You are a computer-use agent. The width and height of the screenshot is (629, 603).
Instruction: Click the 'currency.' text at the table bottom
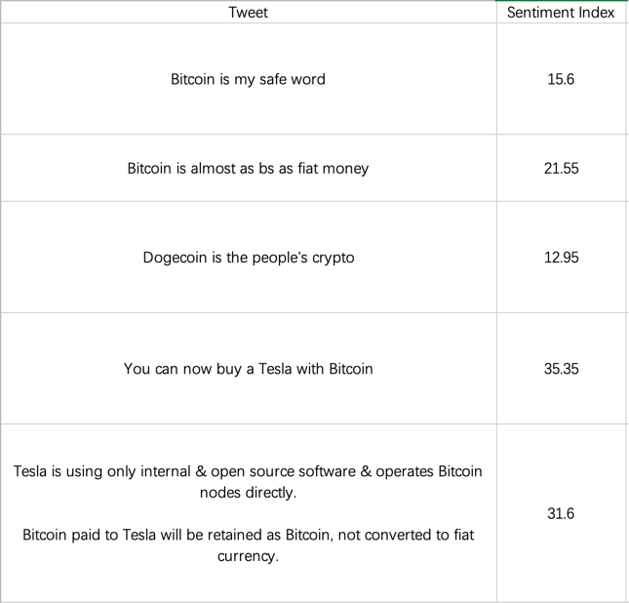click(x=249, y=556)
